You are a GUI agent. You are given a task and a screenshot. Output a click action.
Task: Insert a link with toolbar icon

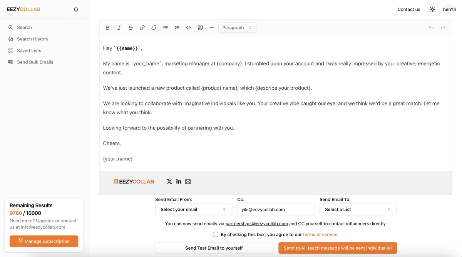142,28
